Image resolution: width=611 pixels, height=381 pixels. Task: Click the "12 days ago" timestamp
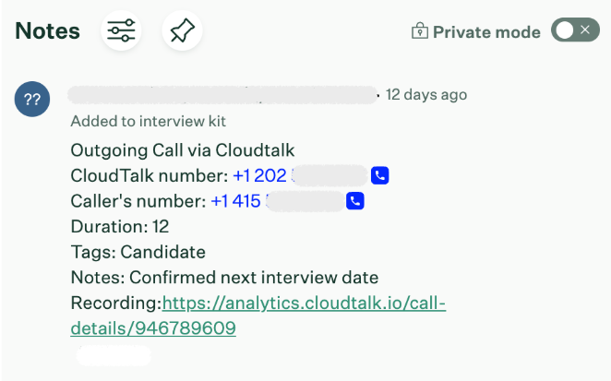point(426,94)
